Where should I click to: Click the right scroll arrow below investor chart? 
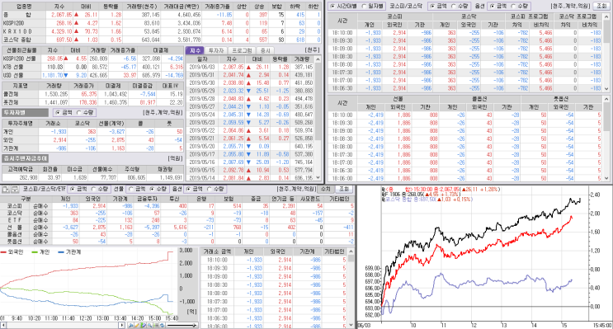(121, 325)
